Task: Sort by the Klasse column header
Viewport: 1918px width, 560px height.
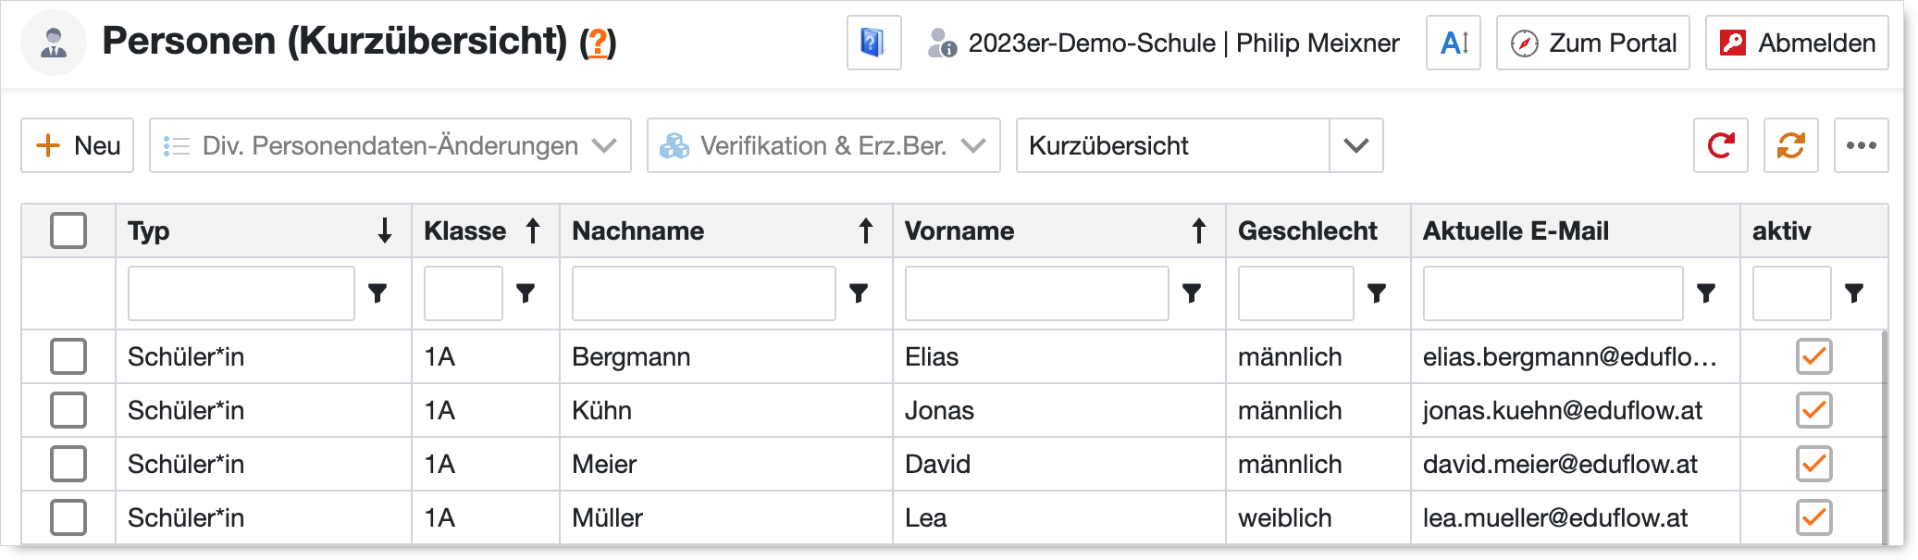Action: (x=465, y=230)
